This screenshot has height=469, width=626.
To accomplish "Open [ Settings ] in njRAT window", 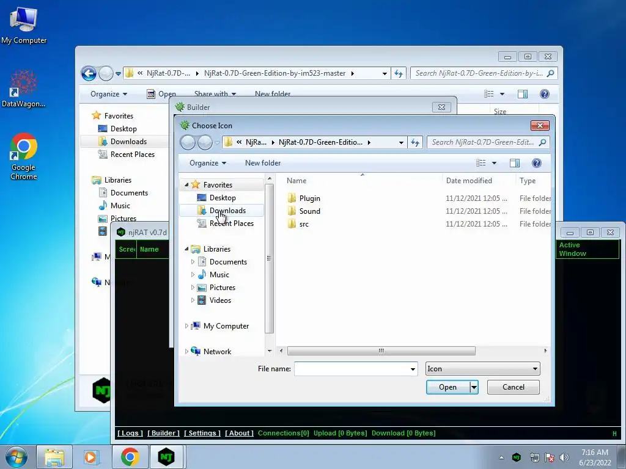I will pyautogui.click(x=202, y=433).
